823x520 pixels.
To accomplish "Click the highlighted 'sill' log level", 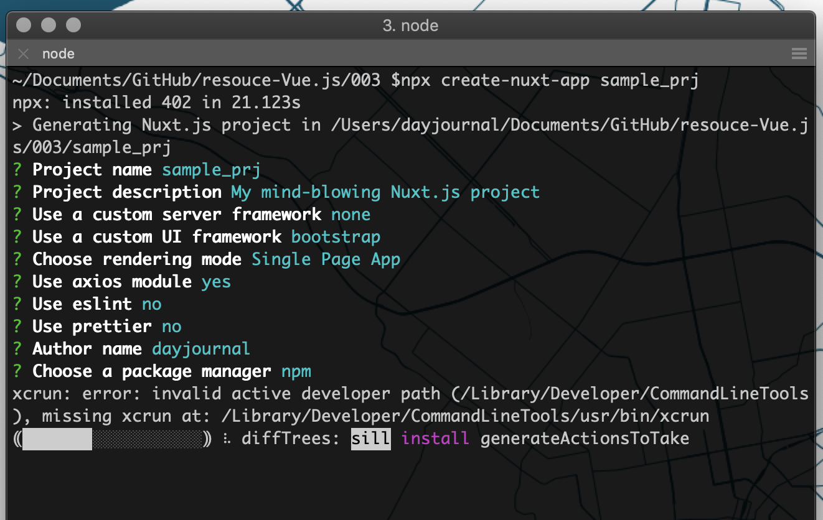I will click(x=371, y=439).
